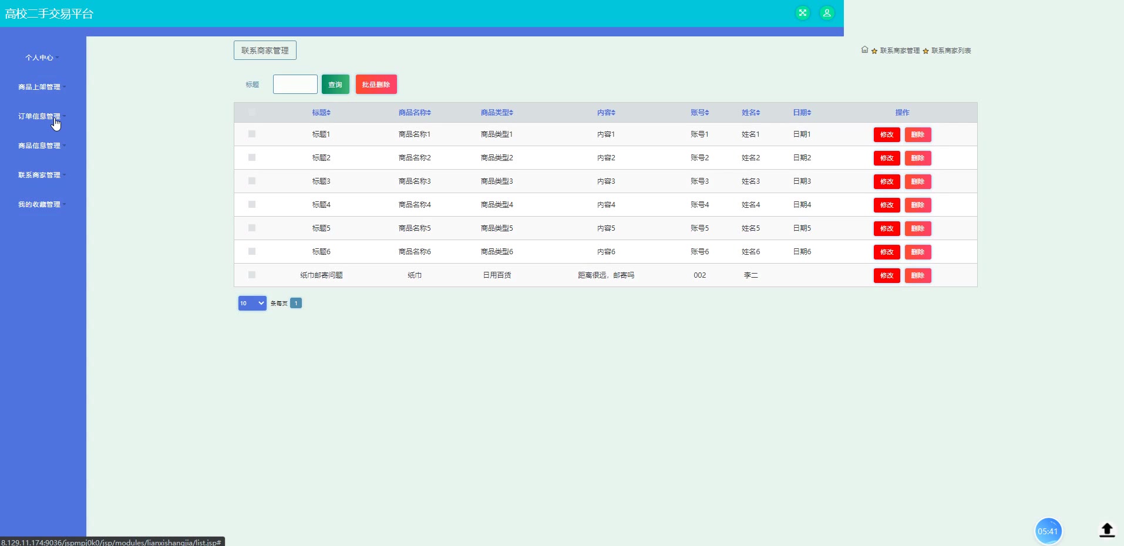The image size is (1124, 546).
Task: Focus the 标题 search input field
Action: 295,85
